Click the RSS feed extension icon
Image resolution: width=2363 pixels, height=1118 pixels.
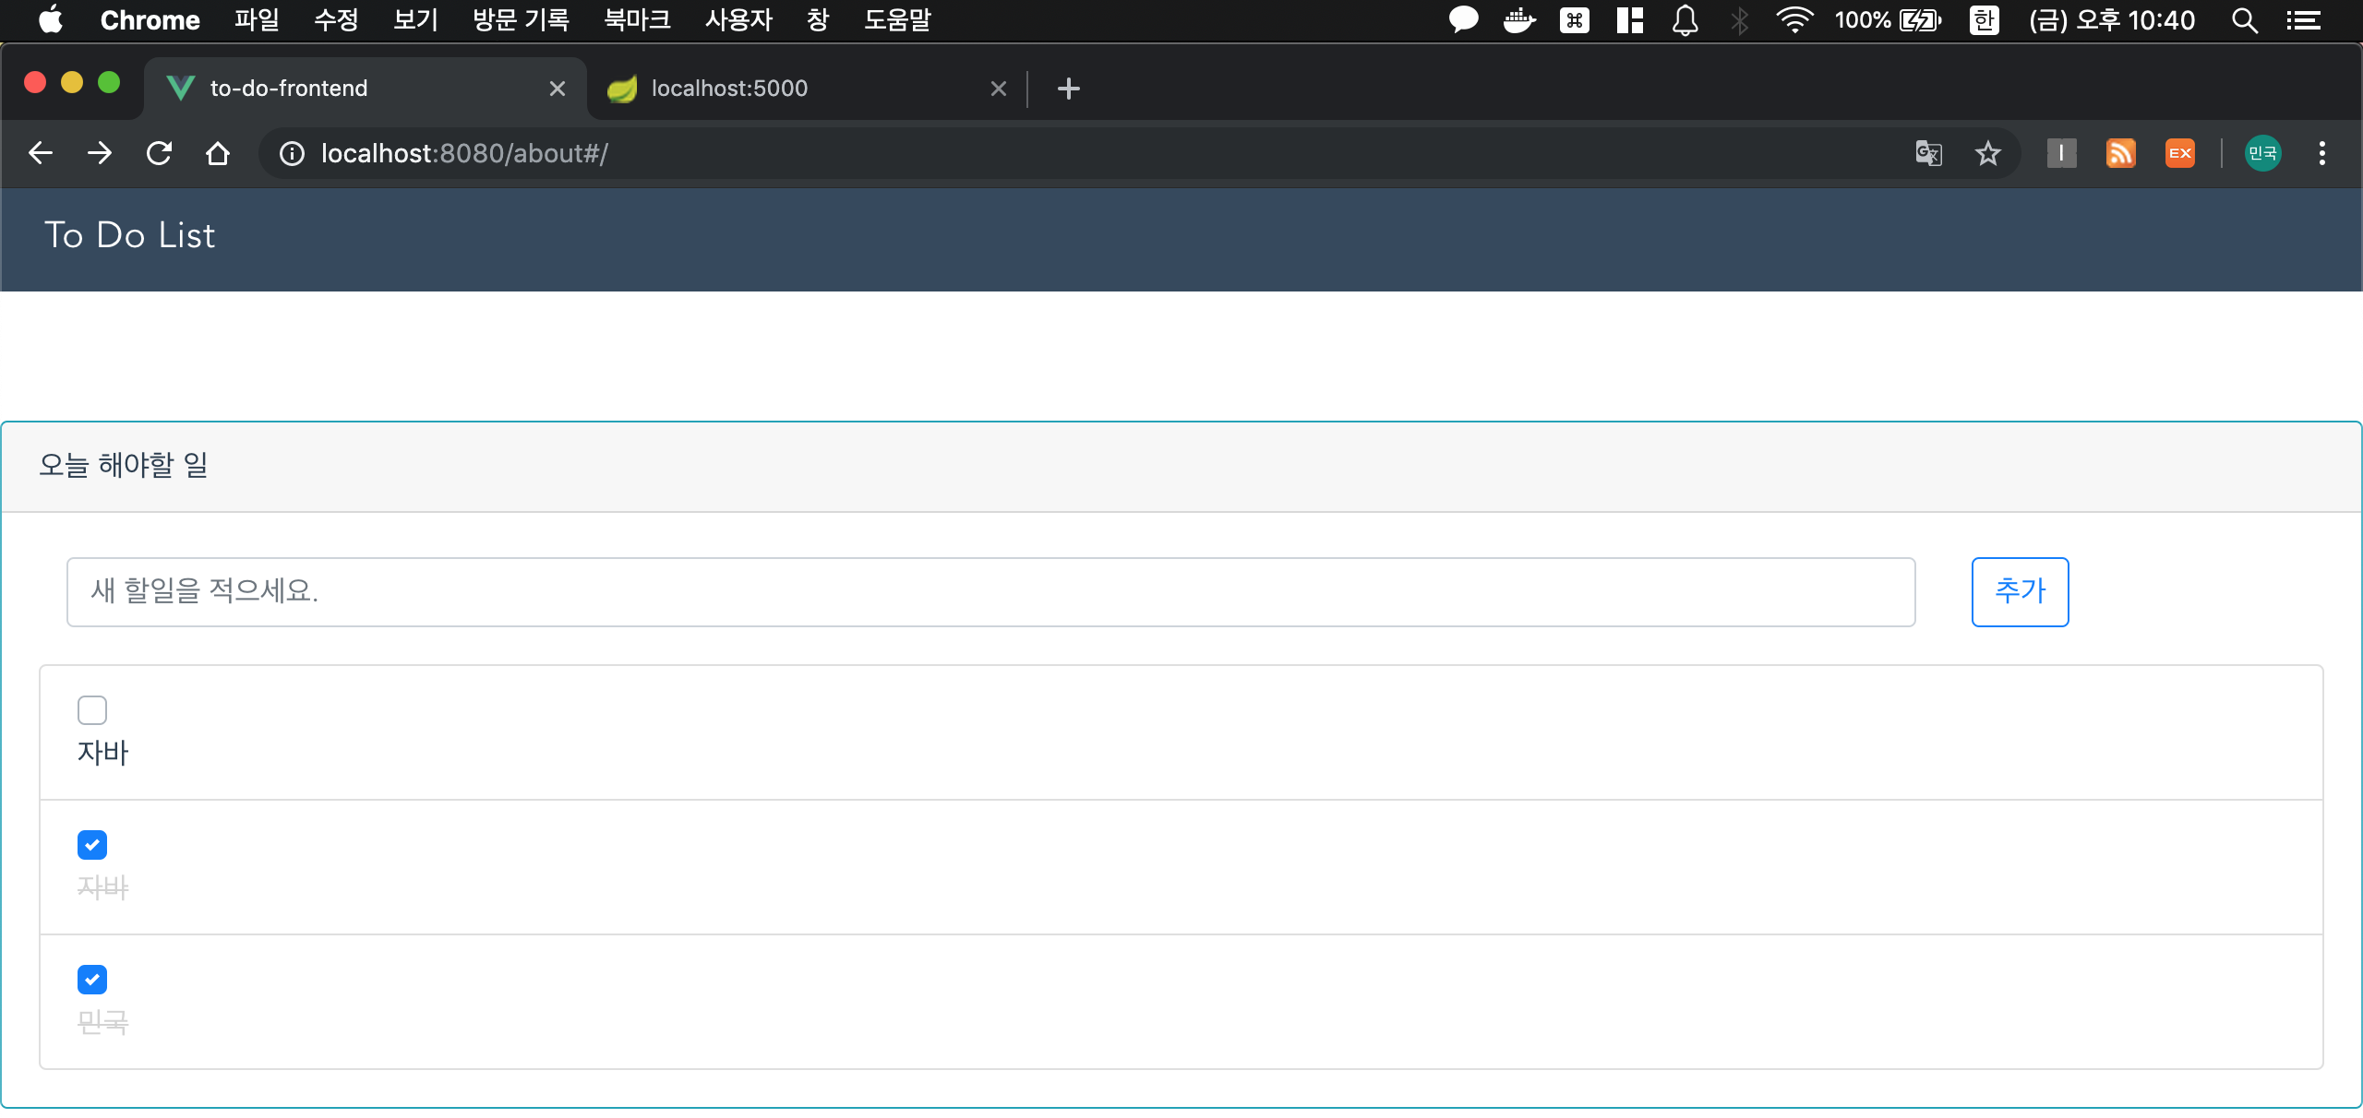(x=2120, y=153)
